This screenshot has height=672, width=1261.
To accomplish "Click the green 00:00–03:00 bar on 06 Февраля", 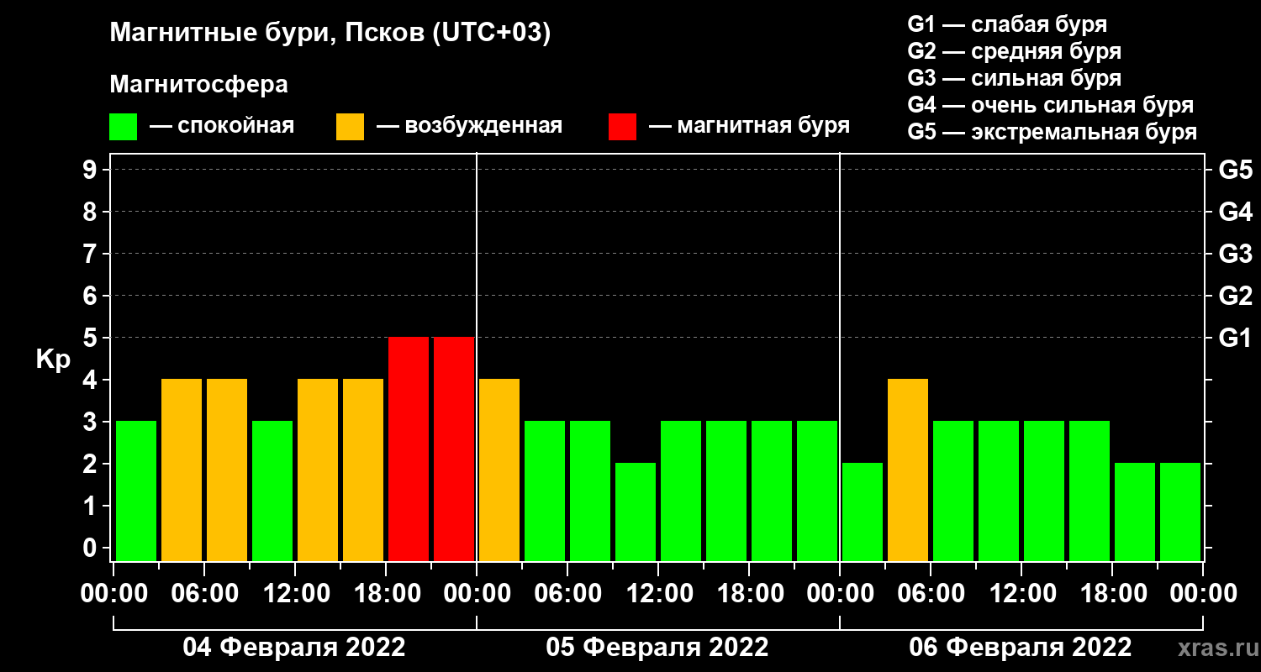I will click(x=863, y=512).
